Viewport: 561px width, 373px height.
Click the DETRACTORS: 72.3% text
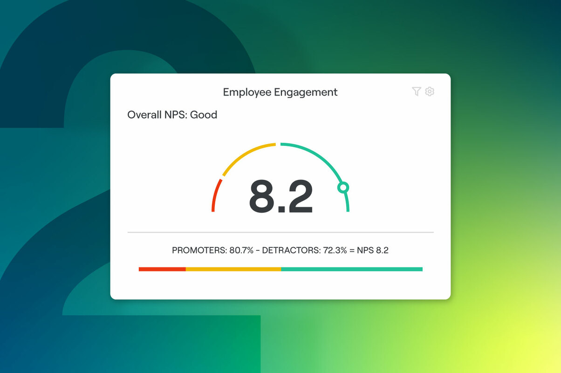pyautogui.click(x=304, y=250)
